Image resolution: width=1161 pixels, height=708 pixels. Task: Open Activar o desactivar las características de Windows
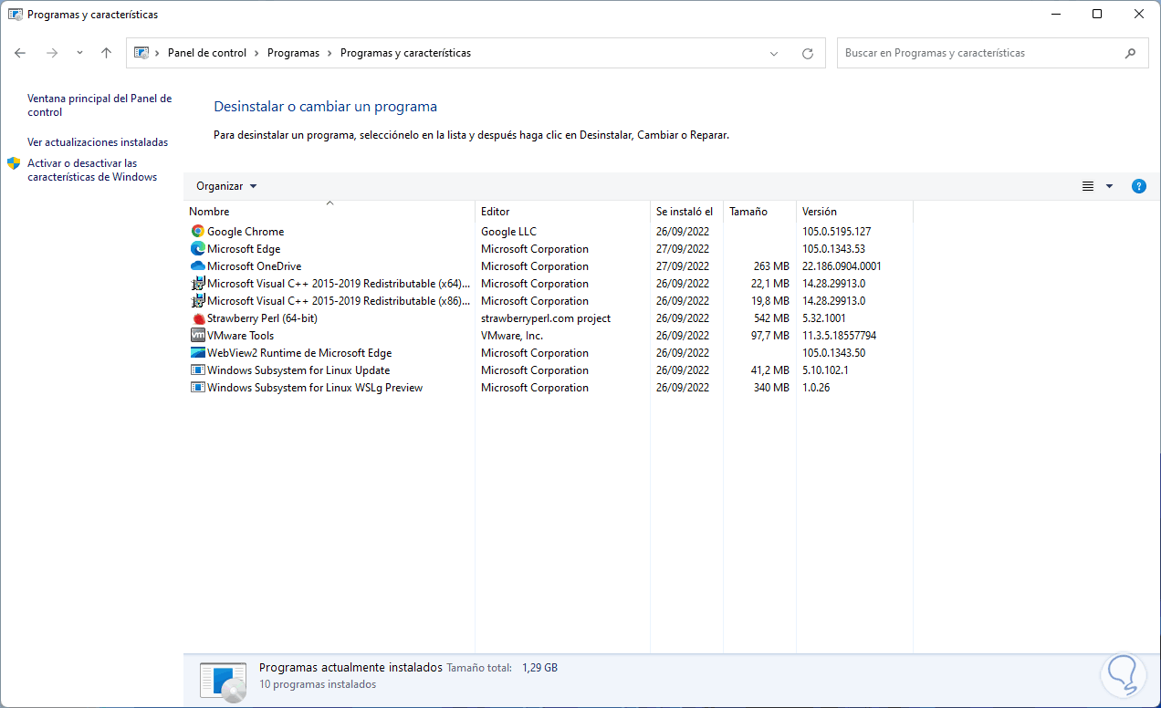point(91,170)
